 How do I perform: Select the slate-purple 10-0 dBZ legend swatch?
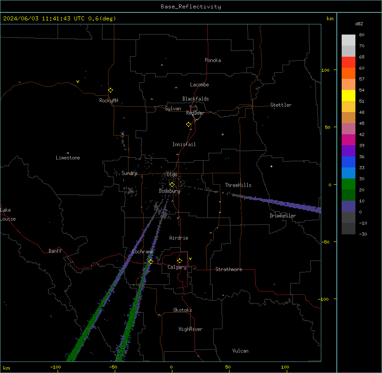coord(348,206)
